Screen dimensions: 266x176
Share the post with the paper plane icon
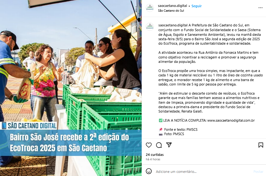coord(169,145)
